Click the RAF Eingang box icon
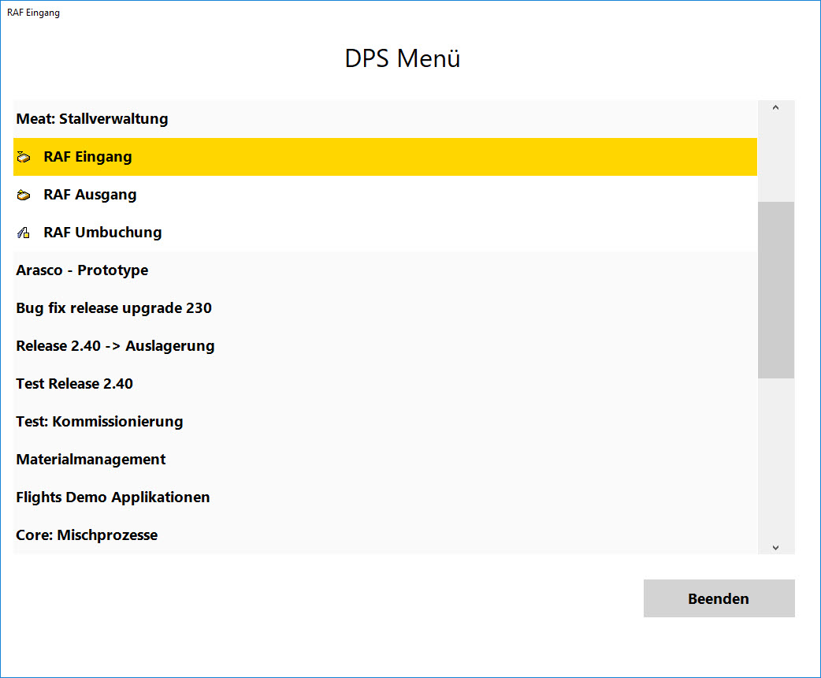The height and width of the screenshot is (678, 821). pyautogui.click(x=23, y=158)
